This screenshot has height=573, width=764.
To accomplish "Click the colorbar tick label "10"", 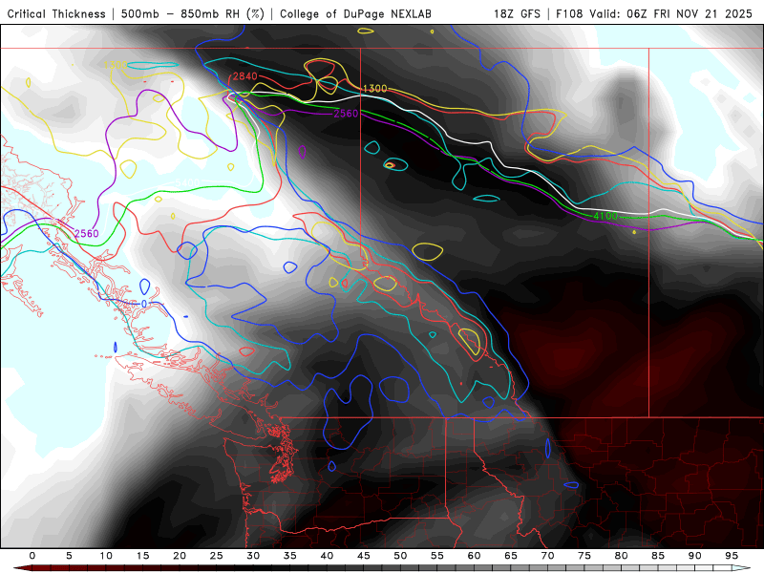I will coord(106,556).
